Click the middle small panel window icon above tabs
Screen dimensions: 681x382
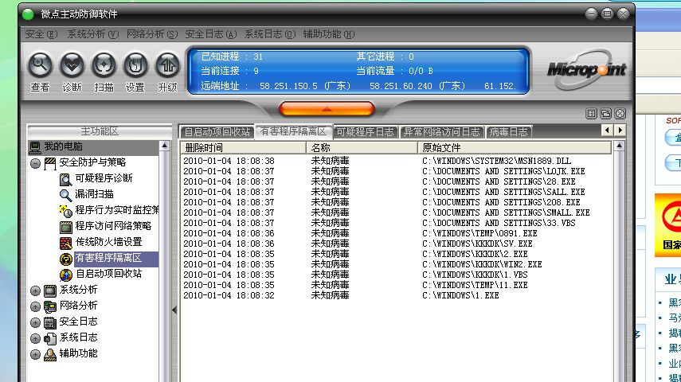coord(605,114)
